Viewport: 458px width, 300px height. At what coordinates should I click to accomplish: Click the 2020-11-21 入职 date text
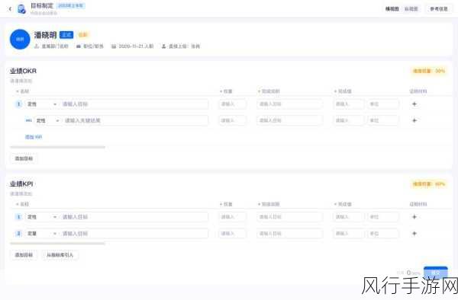pos(136,46)
